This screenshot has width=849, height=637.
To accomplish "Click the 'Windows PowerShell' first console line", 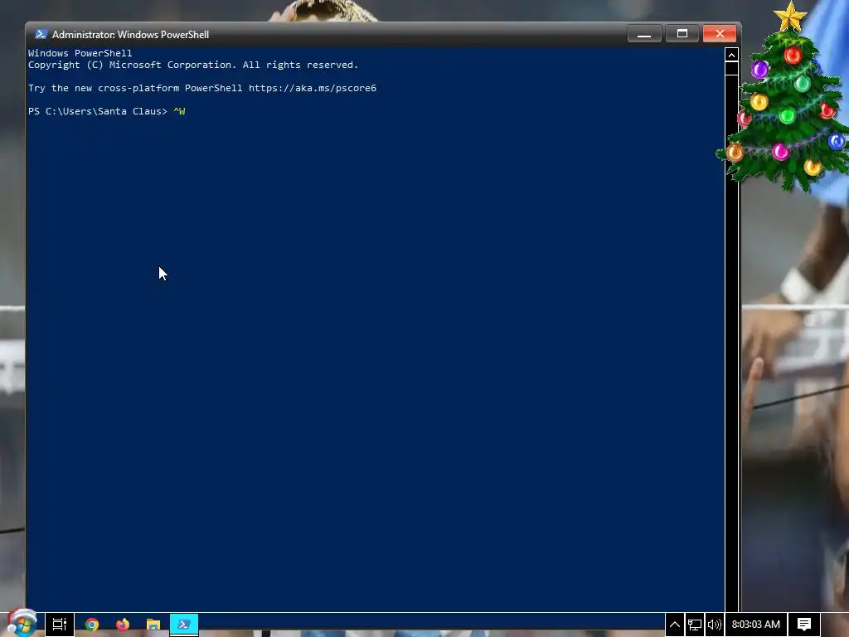I will tap(80, 53).
